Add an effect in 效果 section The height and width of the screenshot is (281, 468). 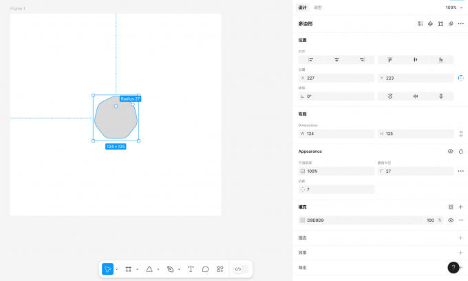[x=461, y=253]
